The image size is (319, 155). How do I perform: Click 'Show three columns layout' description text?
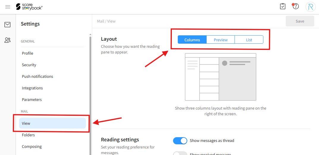tap(221, 111)
